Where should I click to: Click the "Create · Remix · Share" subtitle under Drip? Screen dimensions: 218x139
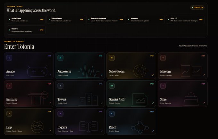click(14, 131)
